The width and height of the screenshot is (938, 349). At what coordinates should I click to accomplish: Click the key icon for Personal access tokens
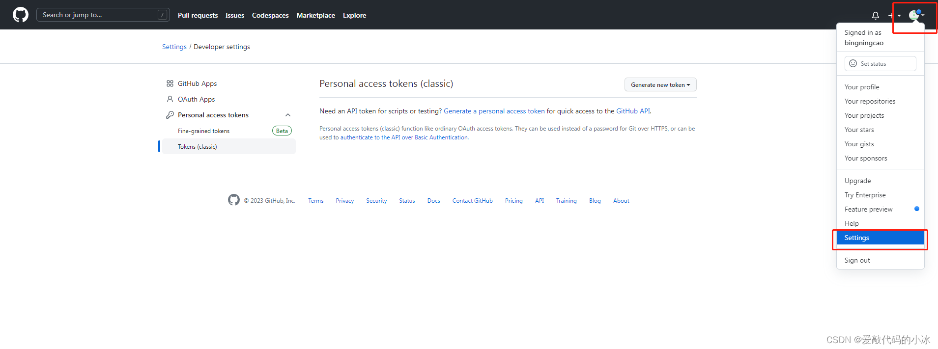click(x=170, y=115)
